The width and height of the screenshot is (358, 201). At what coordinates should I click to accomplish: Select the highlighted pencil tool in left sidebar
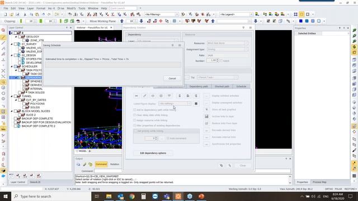pos(3,37)
